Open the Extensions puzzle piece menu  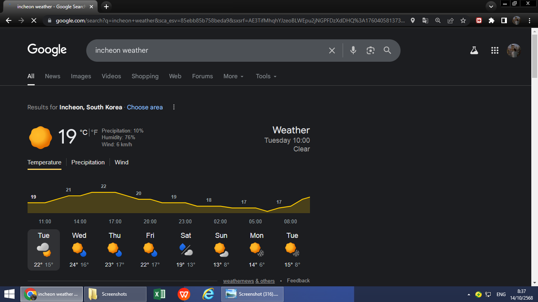492,20
